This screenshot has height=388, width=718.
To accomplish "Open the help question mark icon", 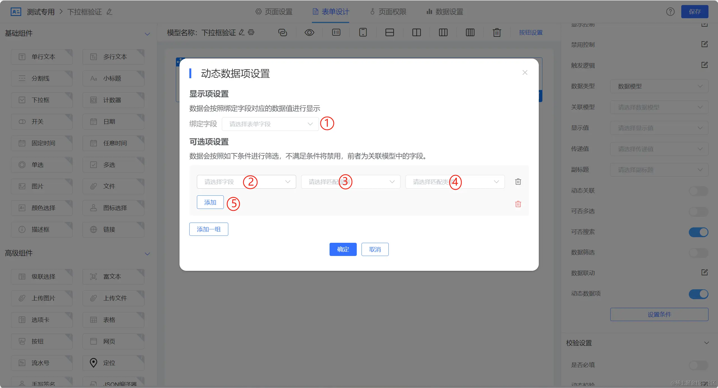I will 670,12.
